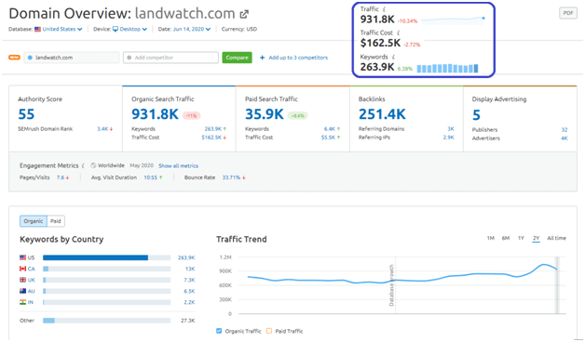This screenshot has width=585, height=342.
Task: Click Bounce Rate value 33.71%
Action: pos(231,178)
